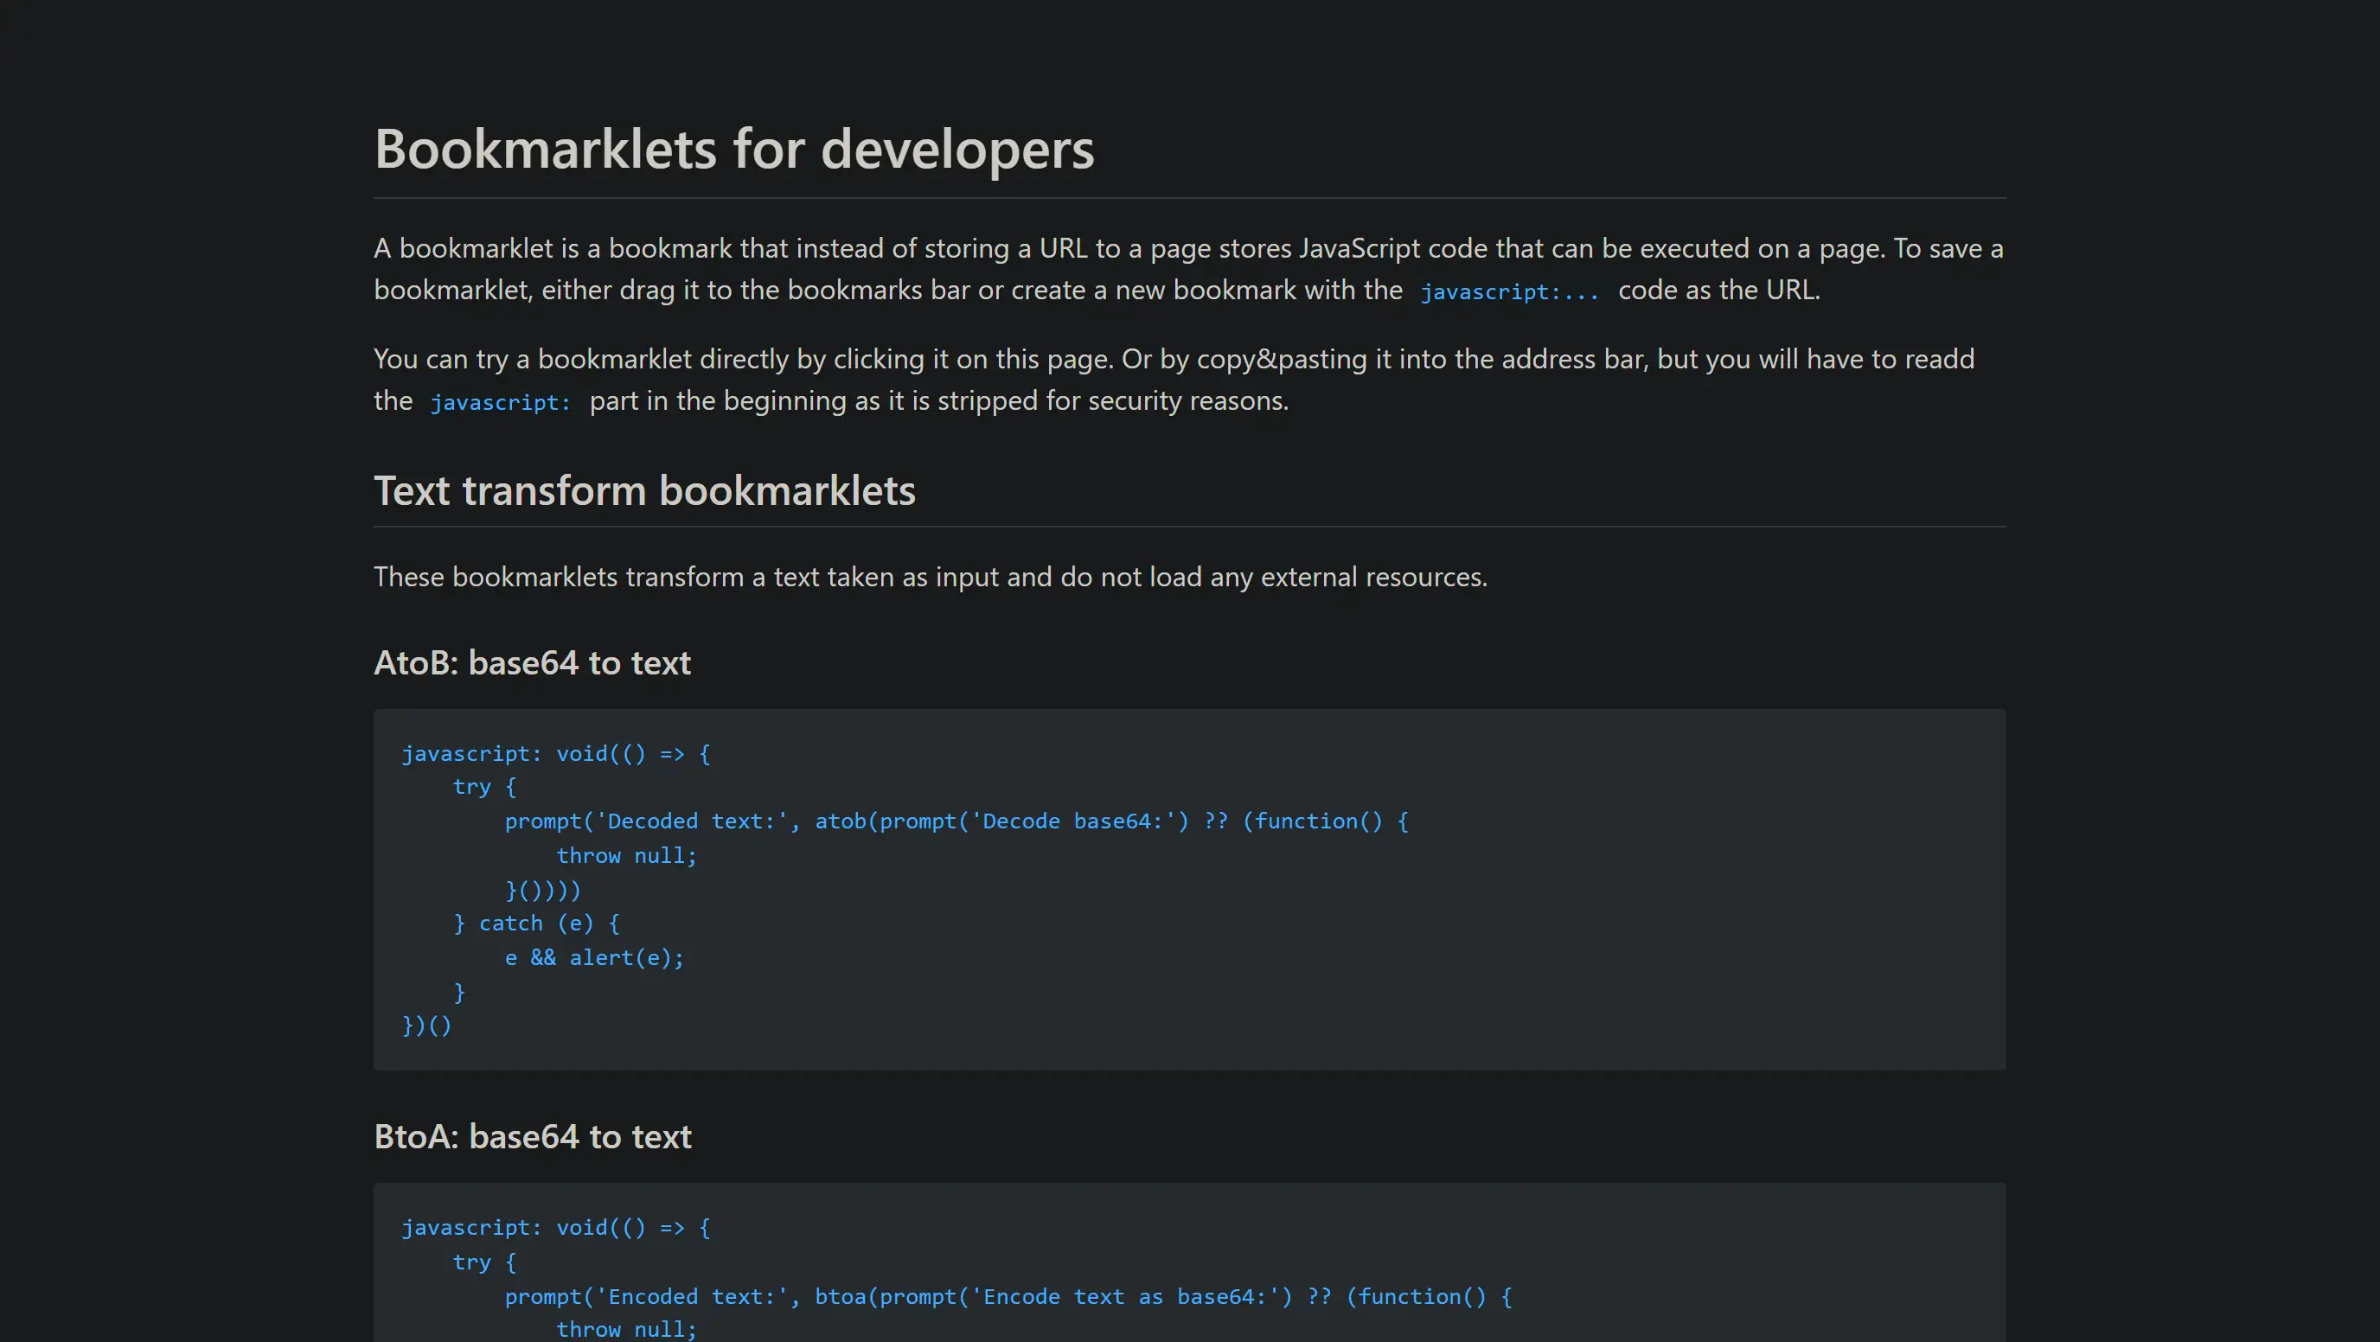
Task: Click the paragraph starting "A bookmarklet is a bookmark"
Action: pos(1189,269)
